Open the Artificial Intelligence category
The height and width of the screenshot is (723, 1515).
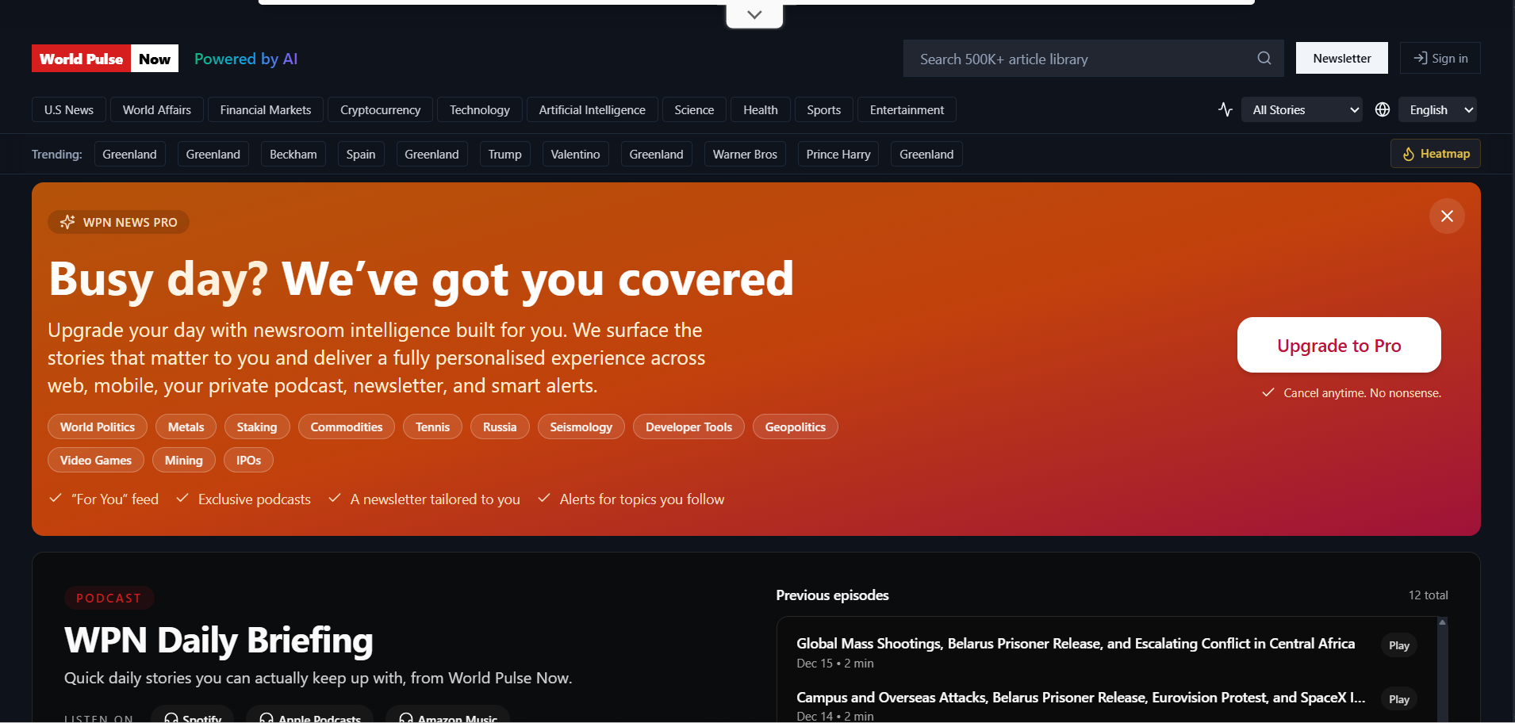point(593,109)
